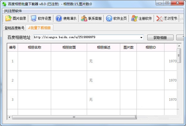Screen dimensions: 186x126
Task: Click the 注册软件 Windows flag icon
Action: 134,18
